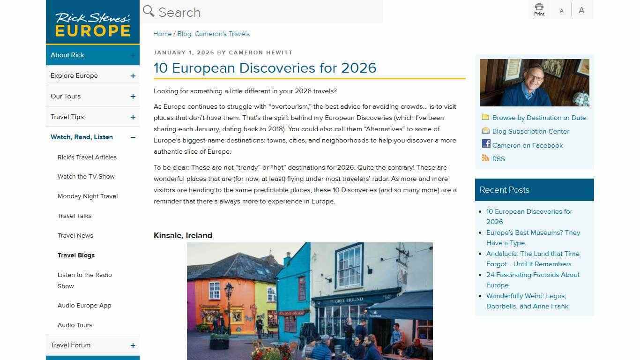
Task: Expand the Our Tours menu section
Action: (133, 96)
